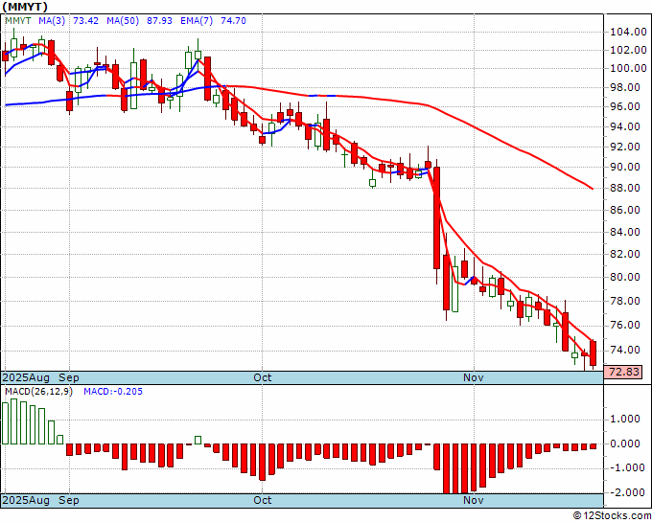Screen dimensions: 652x523
Task: Click 2025Aug on the MACD time axis
Action: pyautogui.click(x=26, y=500)
